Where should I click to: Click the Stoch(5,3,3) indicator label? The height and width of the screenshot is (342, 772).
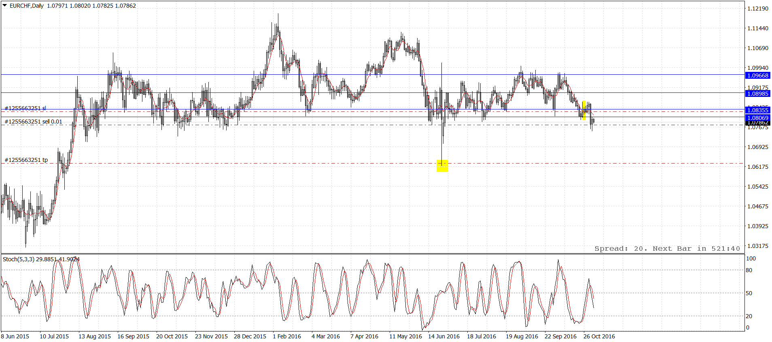19,259
